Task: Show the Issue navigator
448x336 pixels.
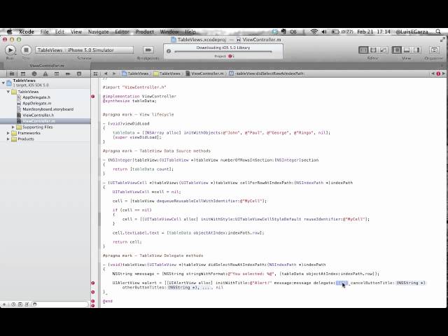Action: click(x=45, y=73)
